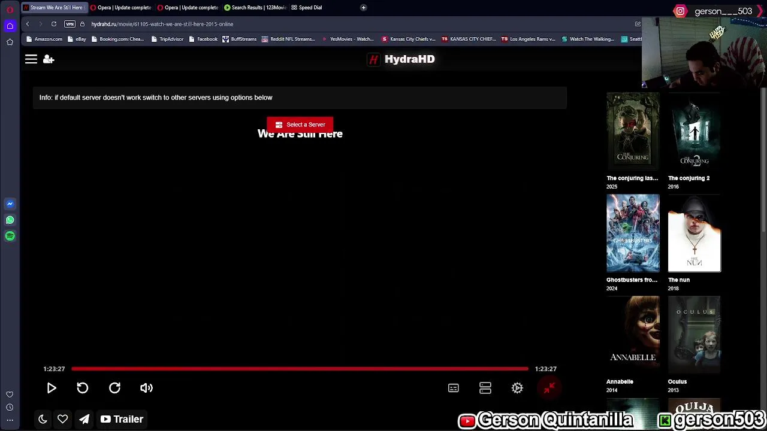Open the Trailer button
767x431 pixels.
122,419
